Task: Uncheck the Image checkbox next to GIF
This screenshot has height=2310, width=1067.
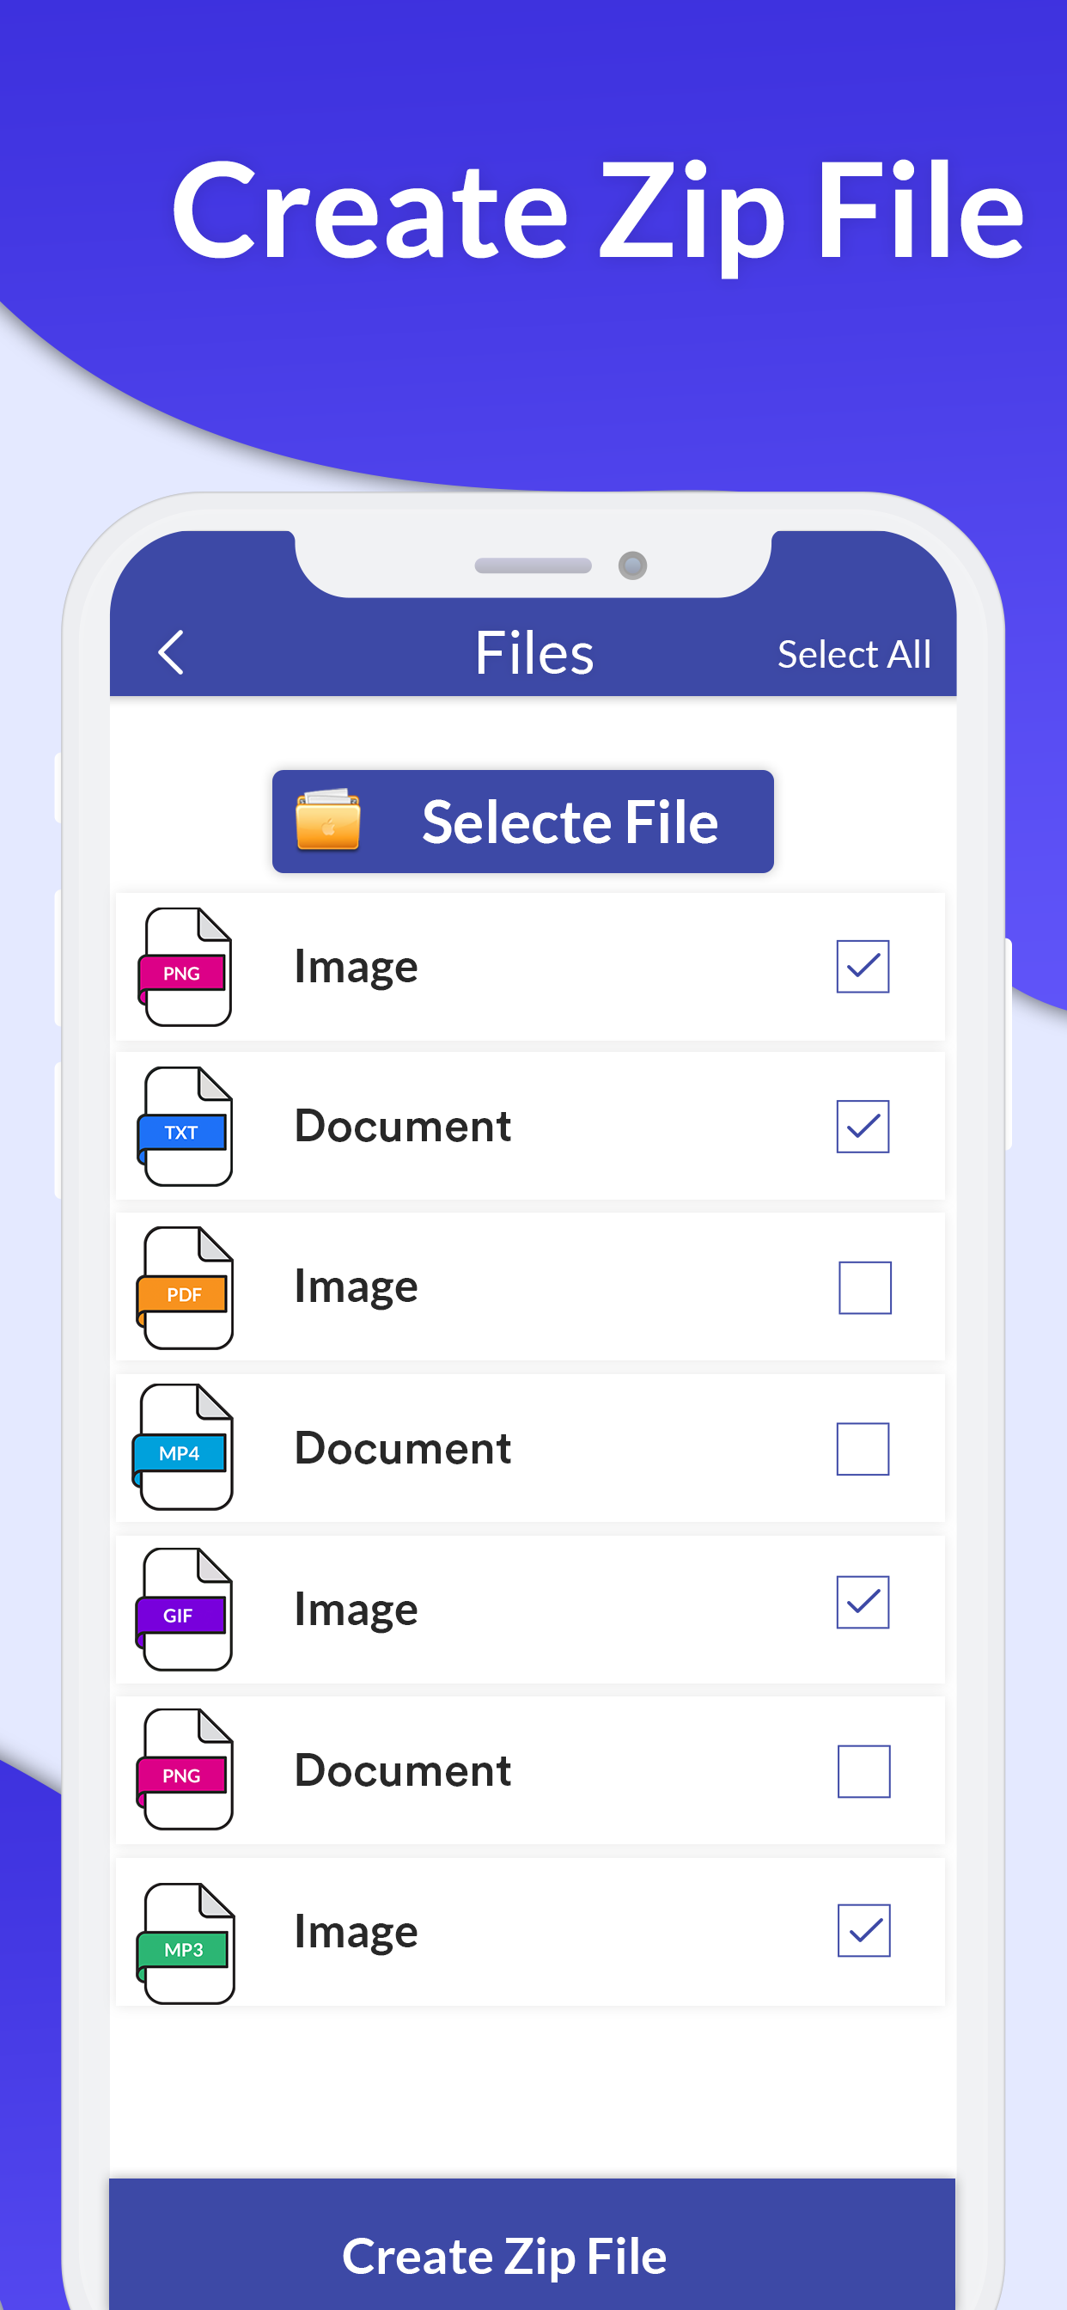Action: click(863, 1610)
